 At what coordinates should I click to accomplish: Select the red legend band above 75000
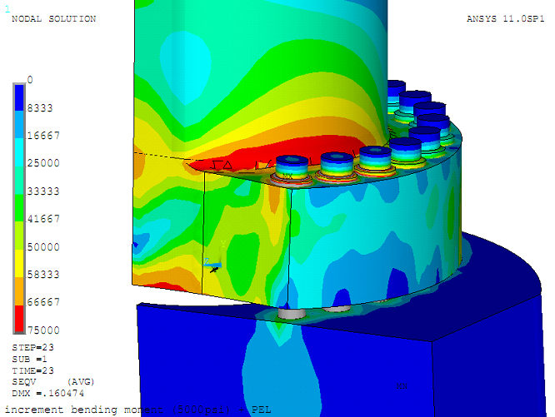pos(19,319)
